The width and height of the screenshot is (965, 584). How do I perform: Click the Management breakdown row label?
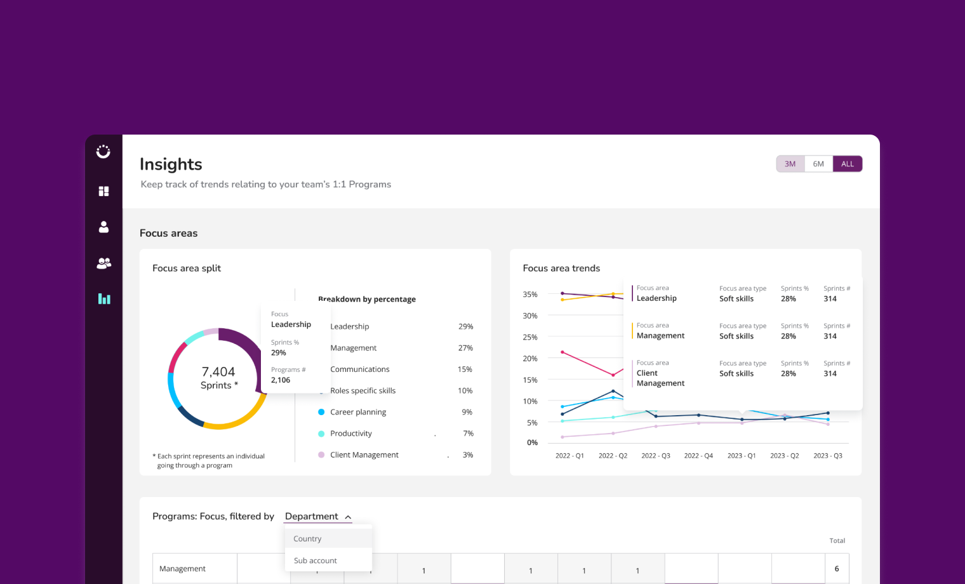point(354,348)
